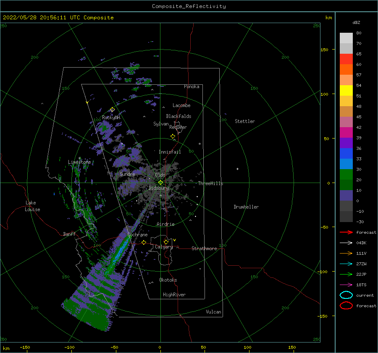This screenshot has width=378, height=353.
Task: Click the Airdrie label
Action: [x=165, y=224]
